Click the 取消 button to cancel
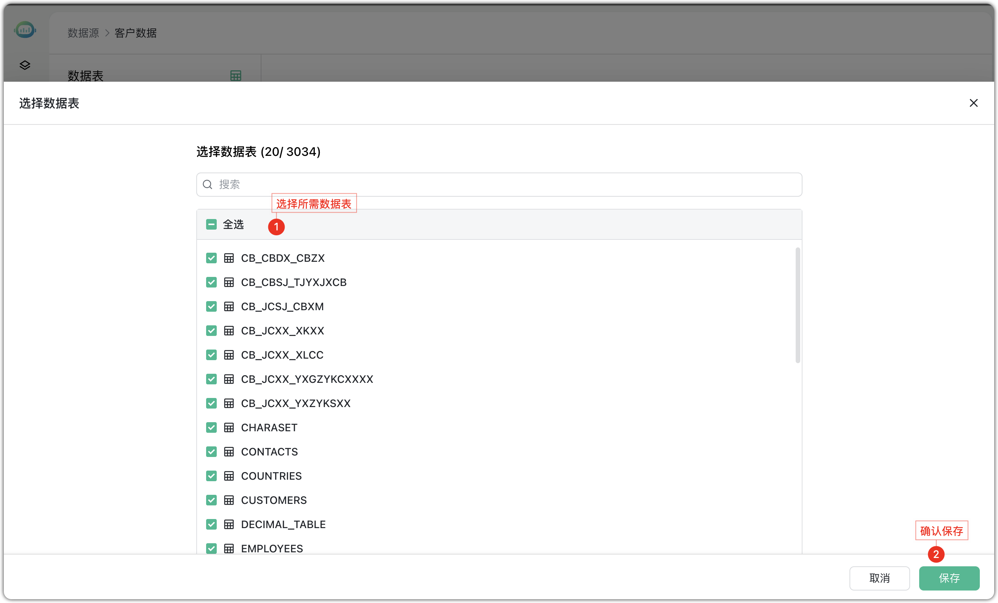This screenshot has height=603, width=998. (879, 578)
